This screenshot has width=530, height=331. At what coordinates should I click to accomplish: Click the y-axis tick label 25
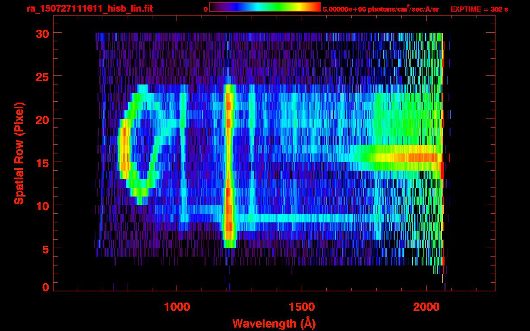(x=42, y=76)
